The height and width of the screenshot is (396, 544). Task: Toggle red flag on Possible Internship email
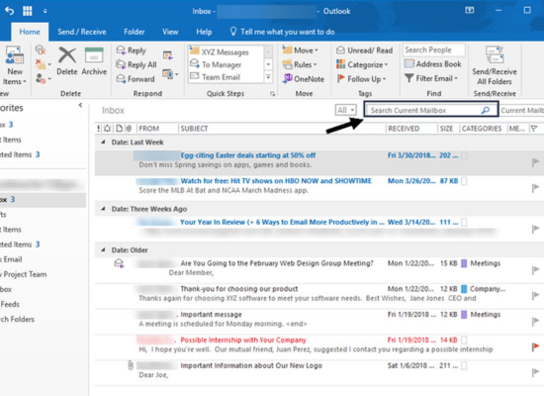click(535, 346)
